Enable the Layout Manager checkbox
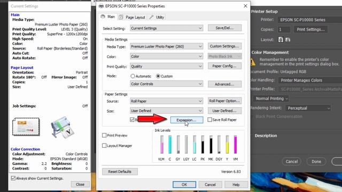342x192 pixels. pos(104,146)
